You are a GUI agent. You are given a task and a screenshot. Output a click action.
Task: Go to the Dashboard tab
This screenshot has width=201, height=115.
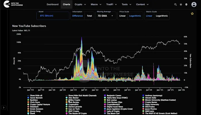[52, 4]
